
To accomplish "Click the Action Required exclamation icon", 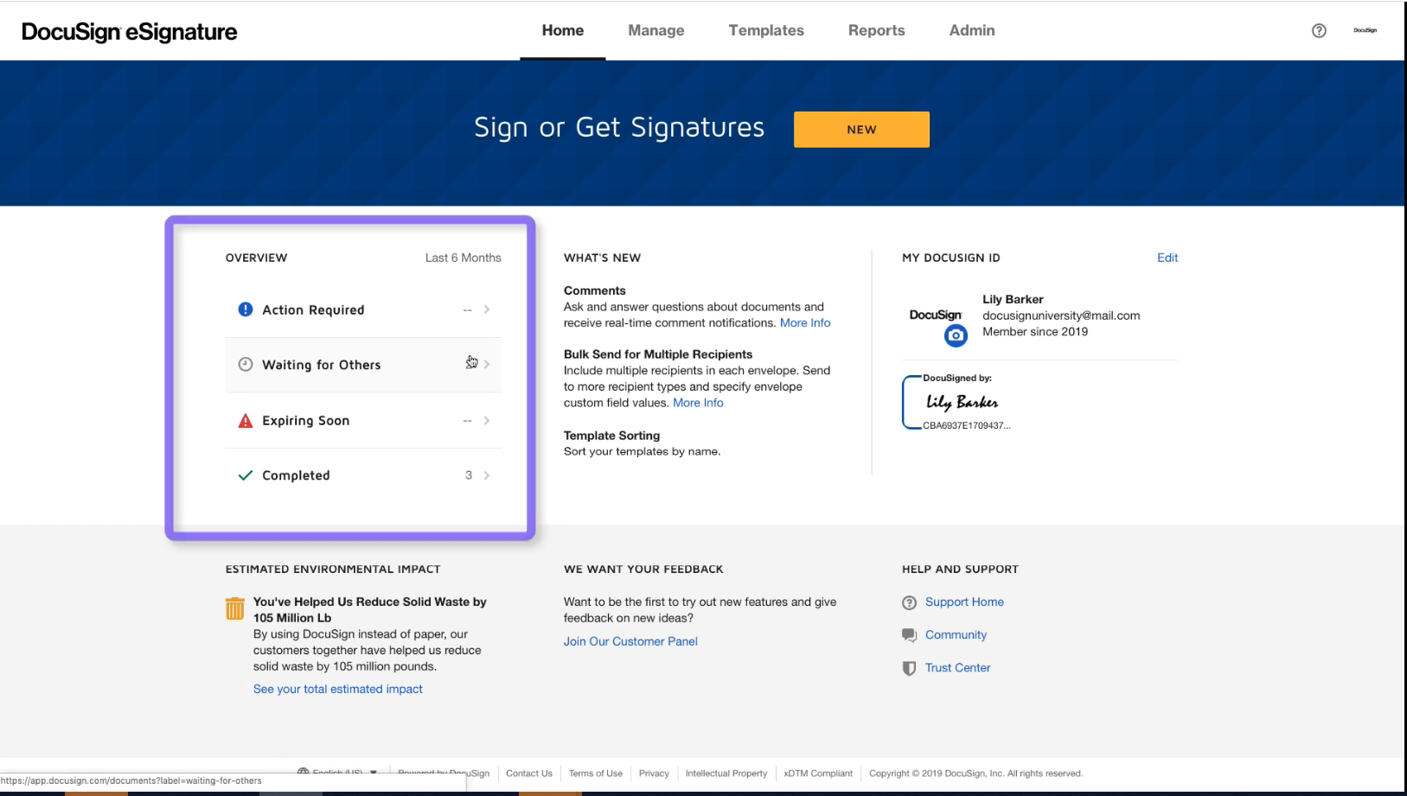I will [x=246, y=309].
